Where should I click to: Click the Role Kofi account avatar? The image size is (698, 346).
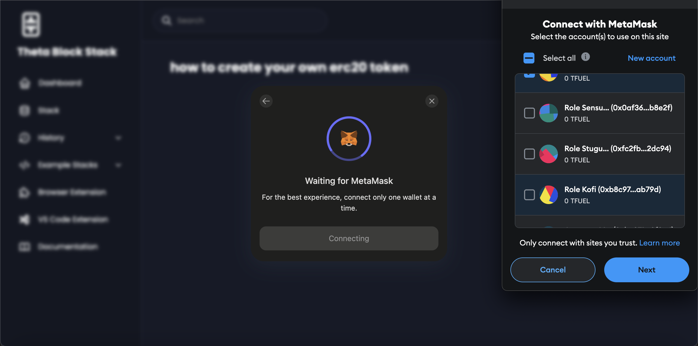click(549, 195)
